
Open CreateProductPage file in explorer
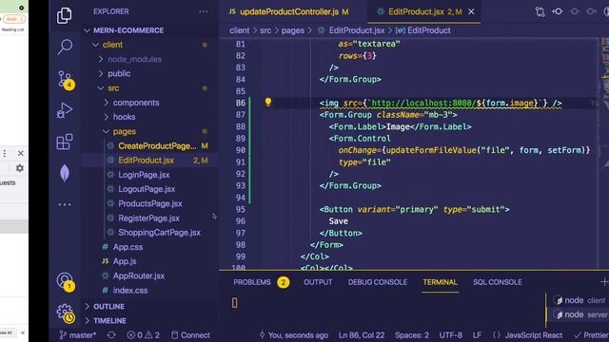click(157, 146)
